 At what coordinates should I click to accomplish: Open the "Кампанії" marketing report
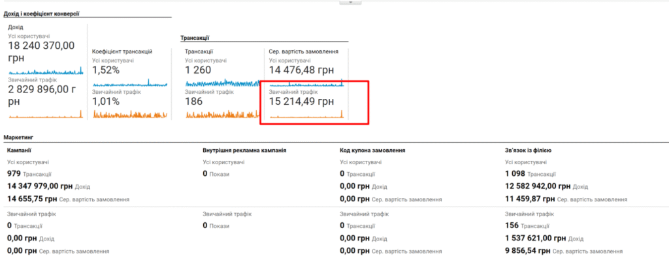click(x=18, y=150)
